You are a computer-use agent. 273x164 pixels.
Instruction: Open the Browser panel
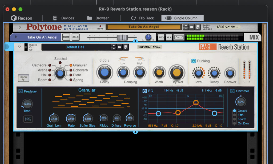[98, 18]
